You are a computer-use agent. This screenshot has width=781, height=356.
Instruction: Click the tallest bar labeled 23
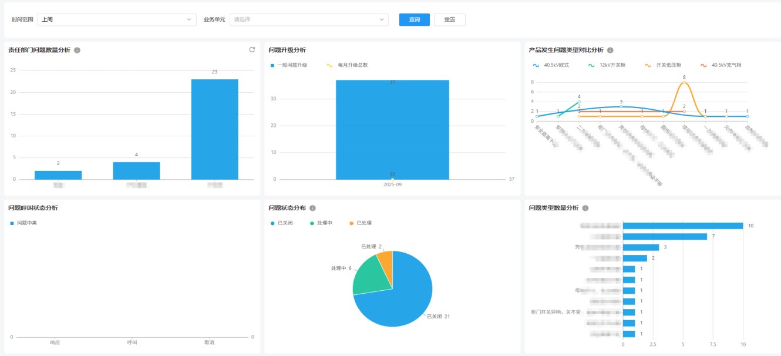pos(214,129)
